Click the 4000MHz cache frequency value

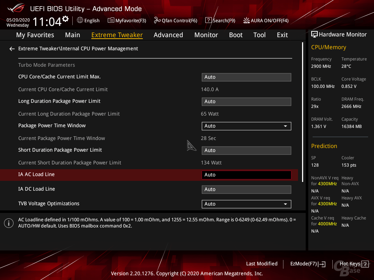tap(327, 224)
